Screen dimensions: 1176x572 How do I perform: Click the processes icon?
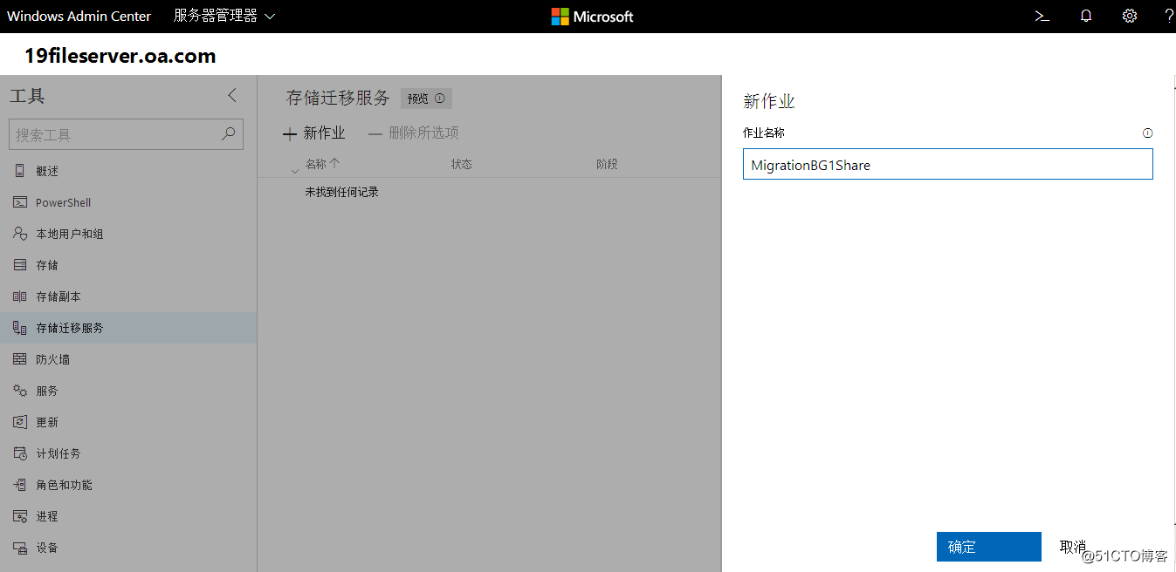(x=19, y=516)
